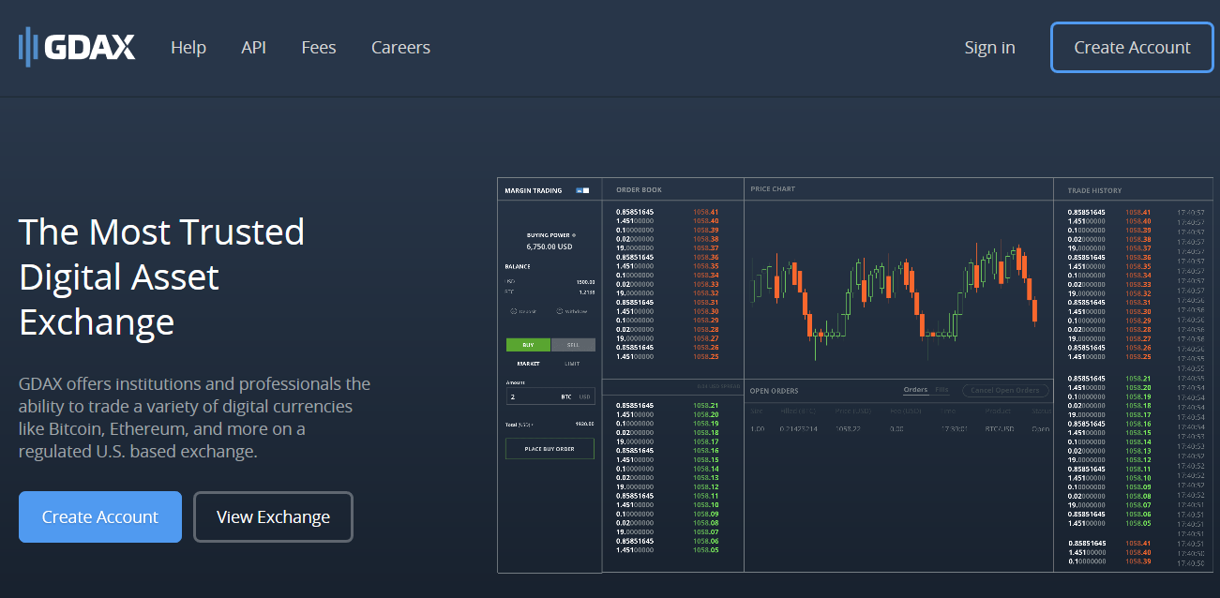
Task: Switch amount currency to USD
Action: (x=585, y=396)
